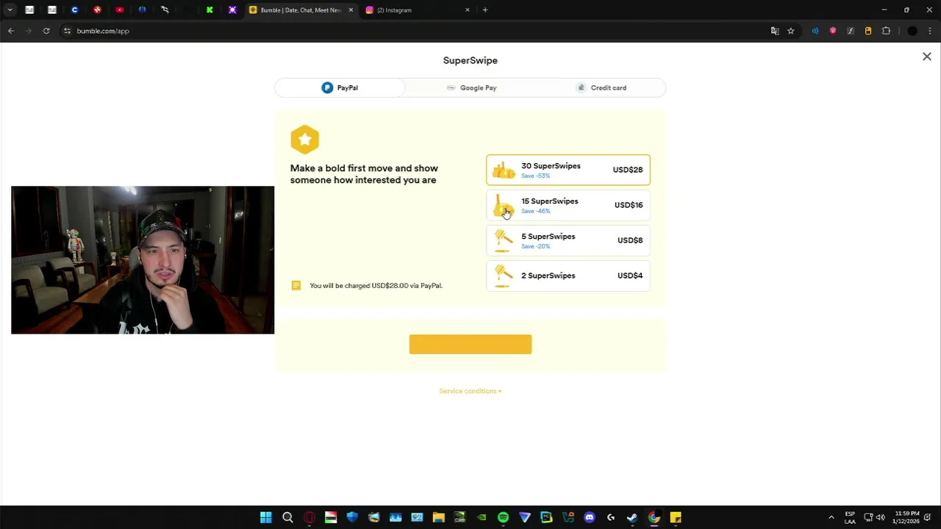Click the webcam overlay video
Screen dimensions: 941x529
coord(143,260)
